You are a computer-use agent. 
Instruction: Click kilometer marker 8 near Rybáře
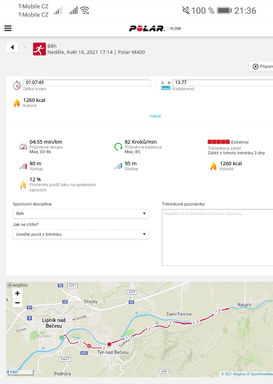(219, 310)
